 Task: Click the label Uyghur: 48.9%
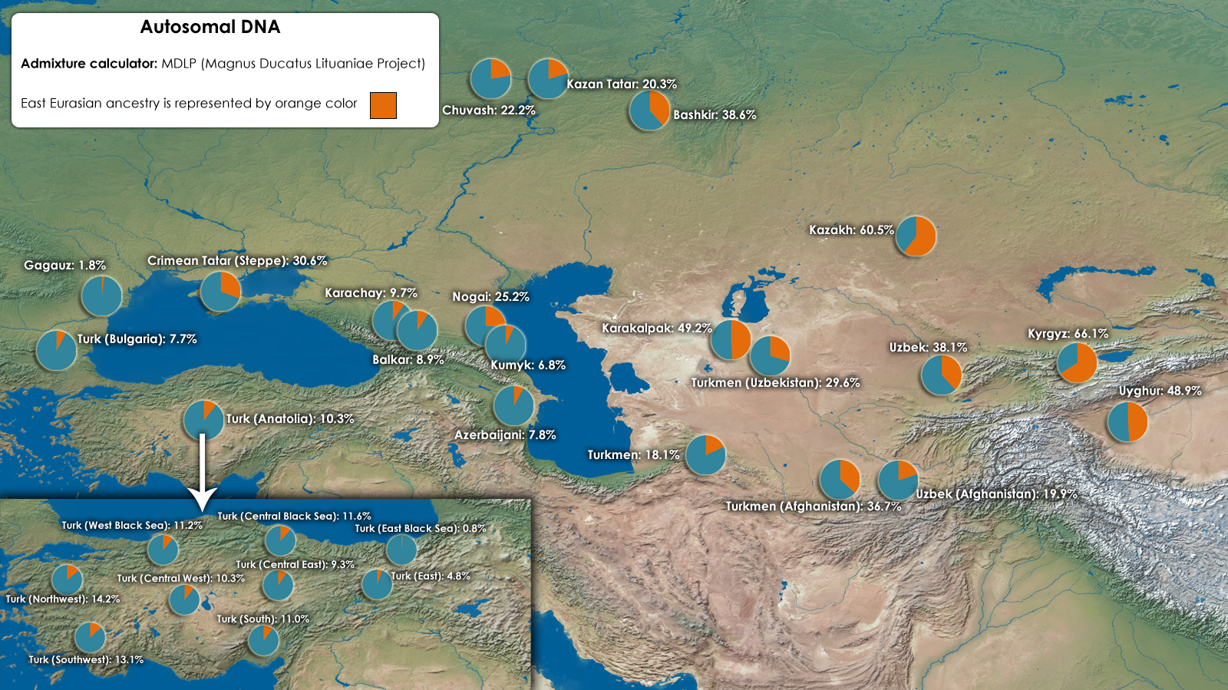coord(1160,391)
